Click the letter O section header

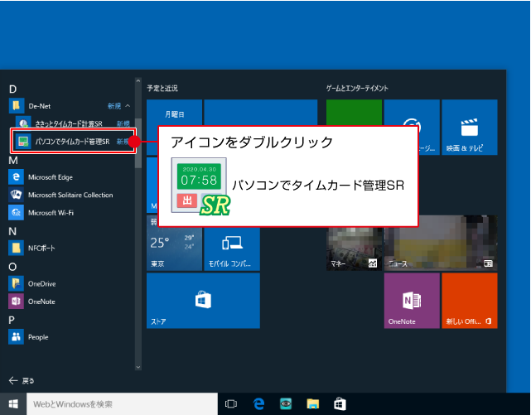pos(12,267)
